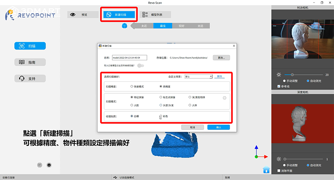This screenshot has width=334, height=180.
Task: Click the blue home view icon
Action: (266, 169)
